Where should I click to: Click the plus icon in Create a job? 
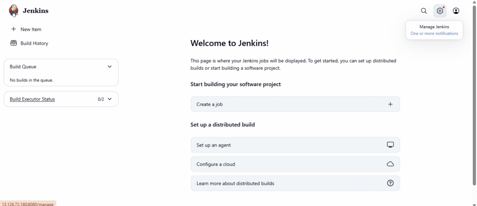tap(390, 104)
